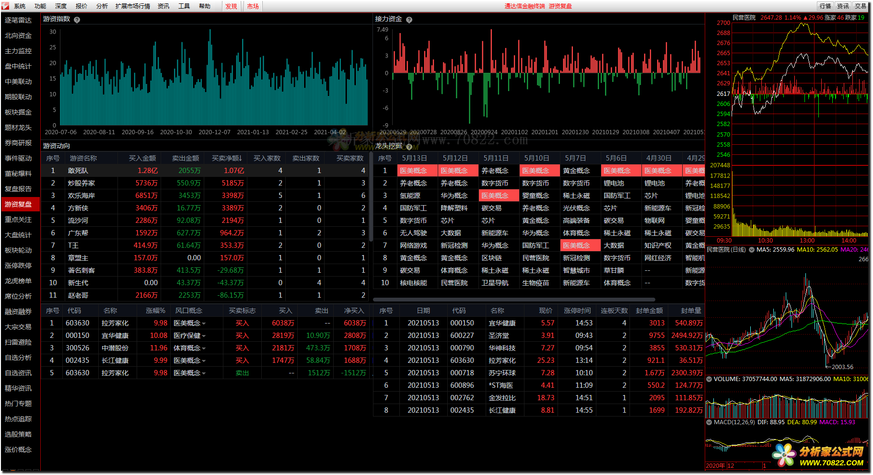Screen dimensions: 873x475
Task: Click 网络游戏 cell in 龙头挖掘 table
Action: 417,245
